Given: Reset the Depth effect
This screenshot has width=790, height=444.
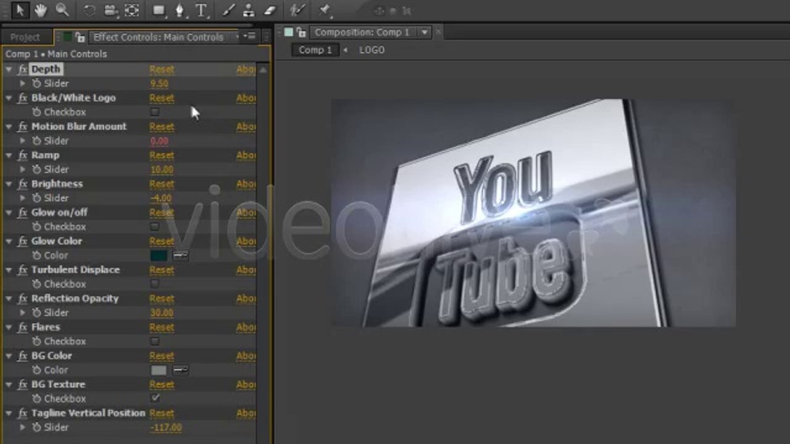Looking at the screenshot, I should 162,69.
